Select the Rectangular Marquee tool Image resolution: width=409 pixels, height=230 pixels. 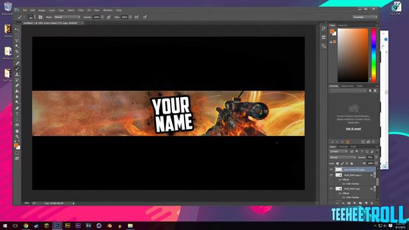pos(17,35)
